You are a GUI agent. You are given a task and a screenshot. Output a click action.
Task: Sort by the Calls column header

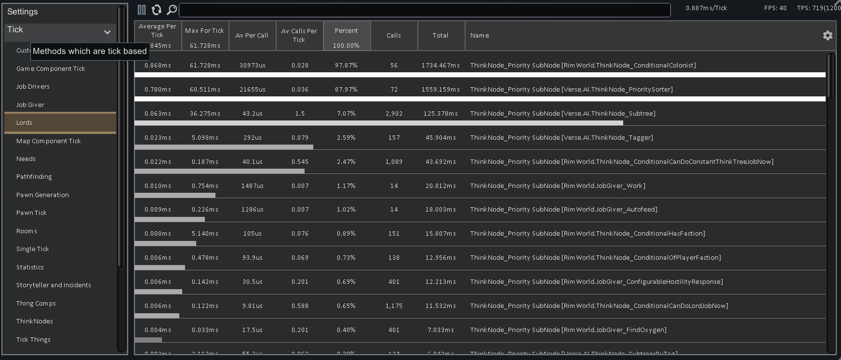(394, 36)
